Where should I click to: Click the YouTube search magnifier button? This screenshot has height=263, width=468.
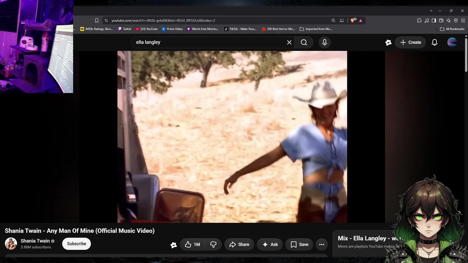(x=304, y=42)
